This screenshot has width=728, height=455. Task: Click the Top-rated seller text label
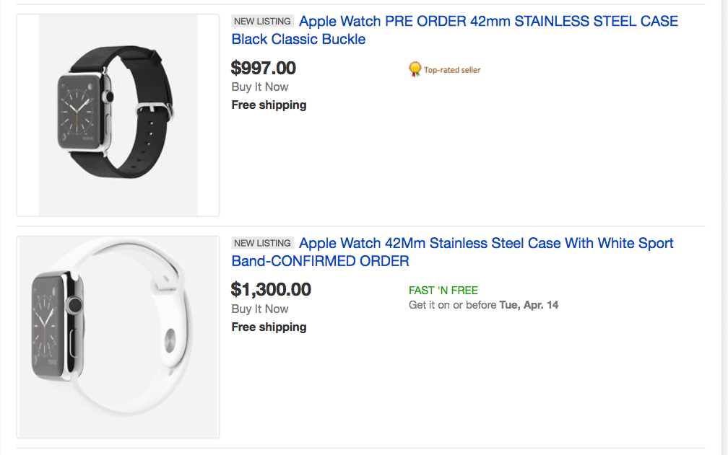(x=452, y=70)
